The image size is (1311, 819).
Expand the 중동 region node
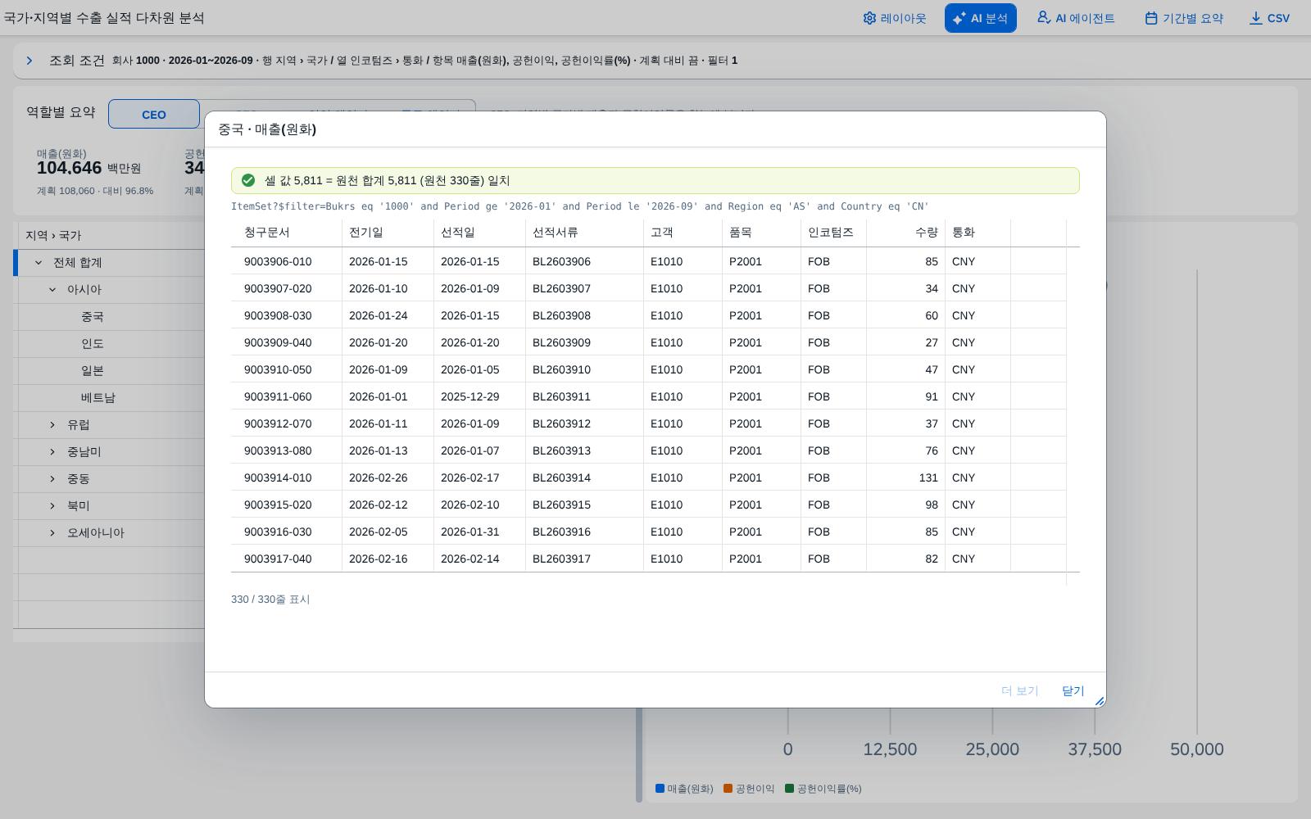(52, 479)
